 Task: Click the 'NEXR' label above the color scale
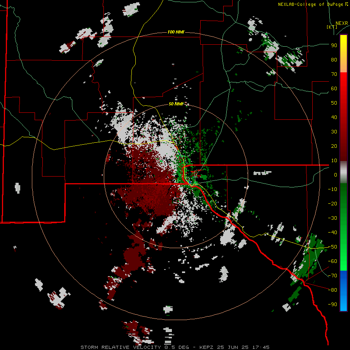(x=342, y=23)
